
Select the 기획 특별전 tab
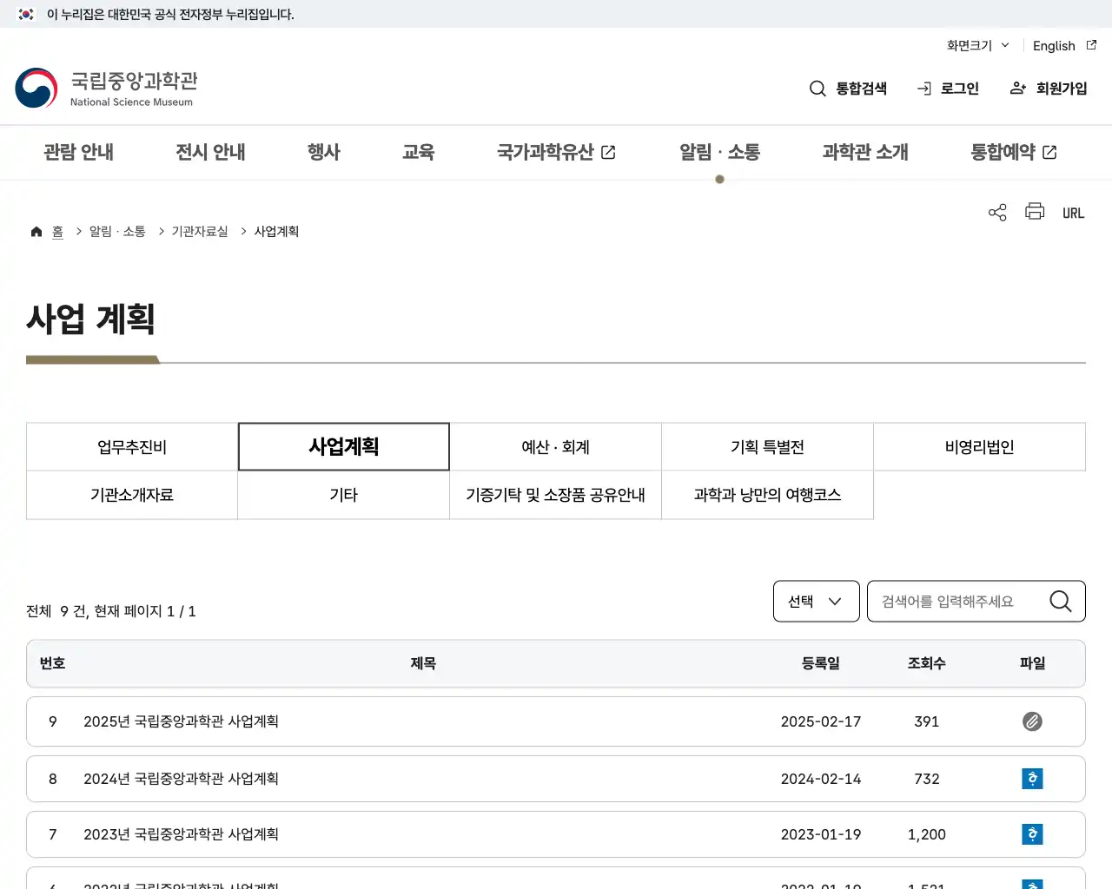(767, 446)
